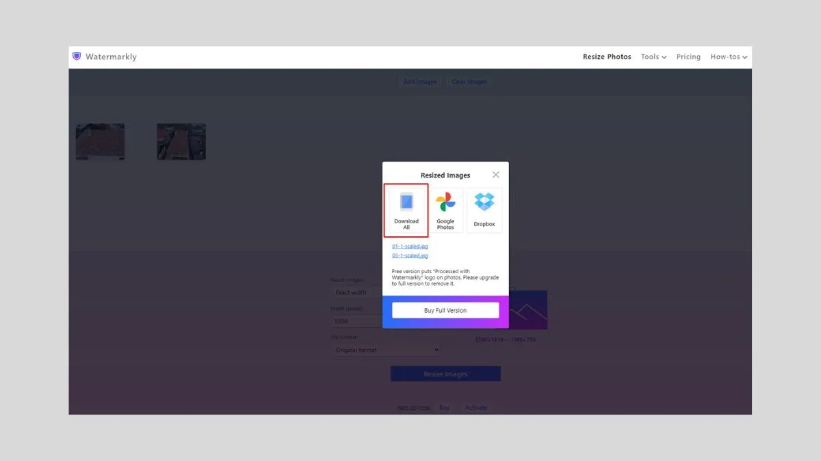821x461 pixels.
Task: Click the Buy Full Version button
Action: 445,310
